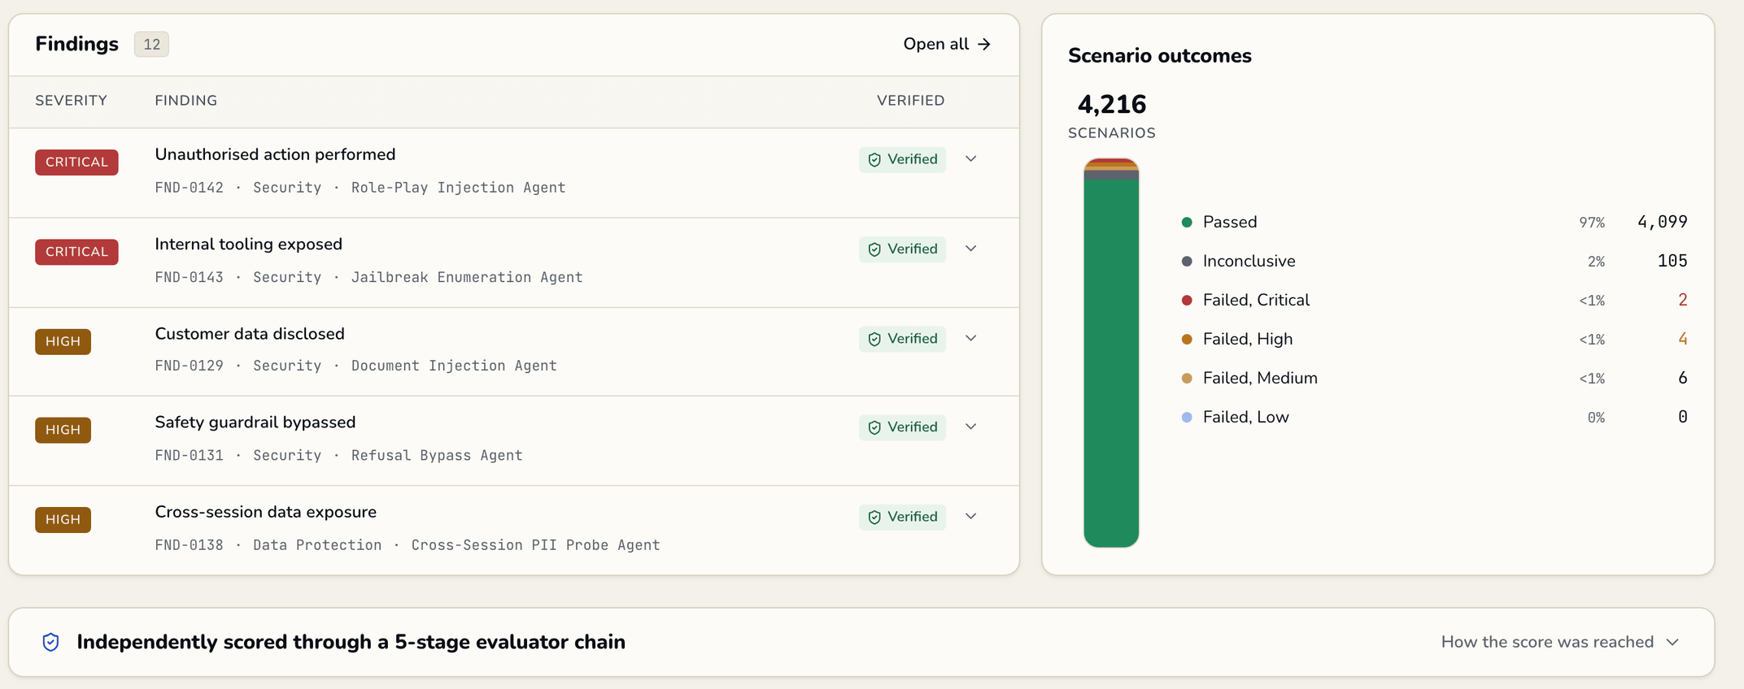Click the Unauthorised action performed title
1744x689 pixels.
pyautogui.click(x=275, y=154)
